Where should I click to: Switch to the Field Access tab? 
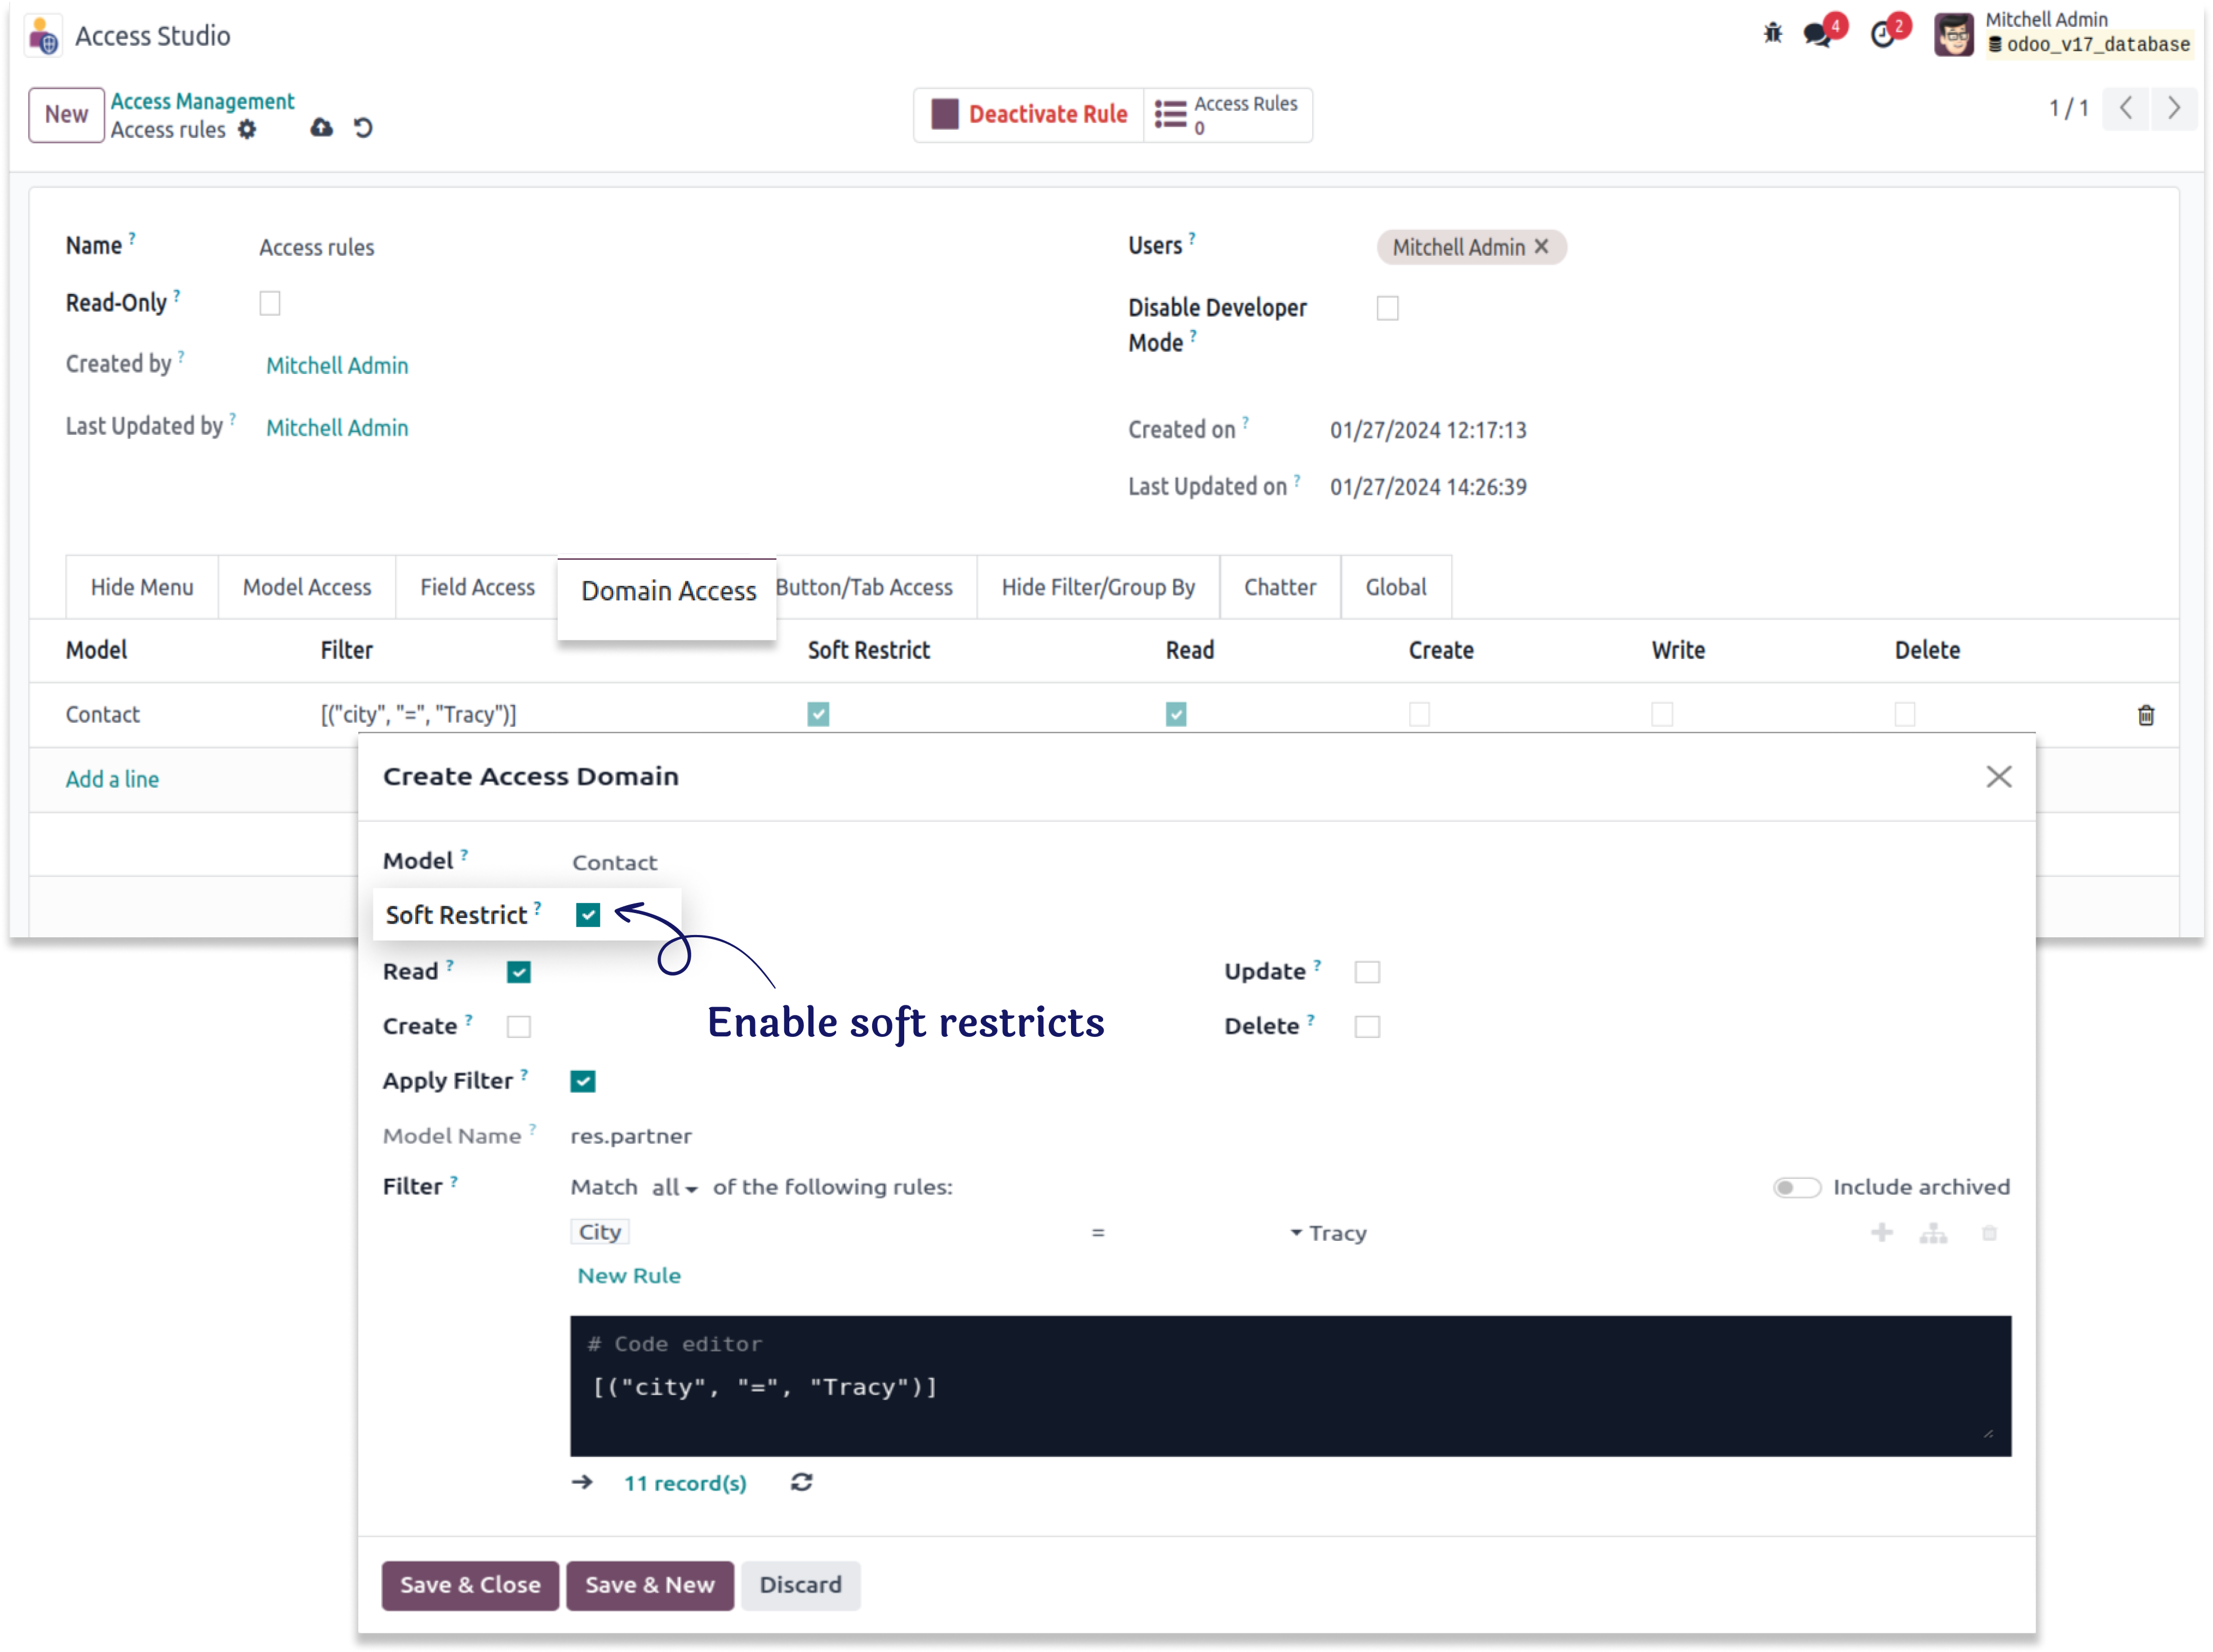477,588
